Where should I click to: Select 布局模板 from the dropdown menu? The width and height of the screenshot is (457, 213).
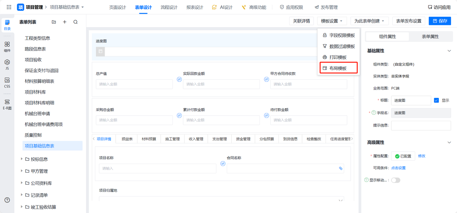338,68
